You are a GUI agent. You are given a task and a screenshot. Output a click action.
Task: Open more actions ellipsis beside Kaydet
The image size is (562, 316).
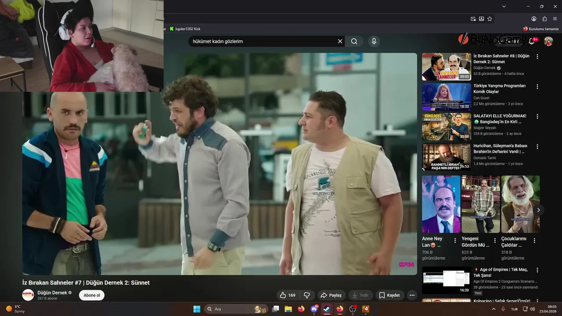click(412, 295)
